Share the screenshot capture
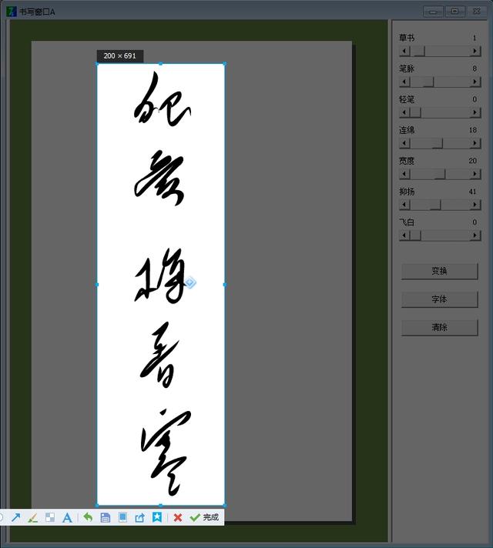Screen dimensions: 493x548 click(139, 517)
